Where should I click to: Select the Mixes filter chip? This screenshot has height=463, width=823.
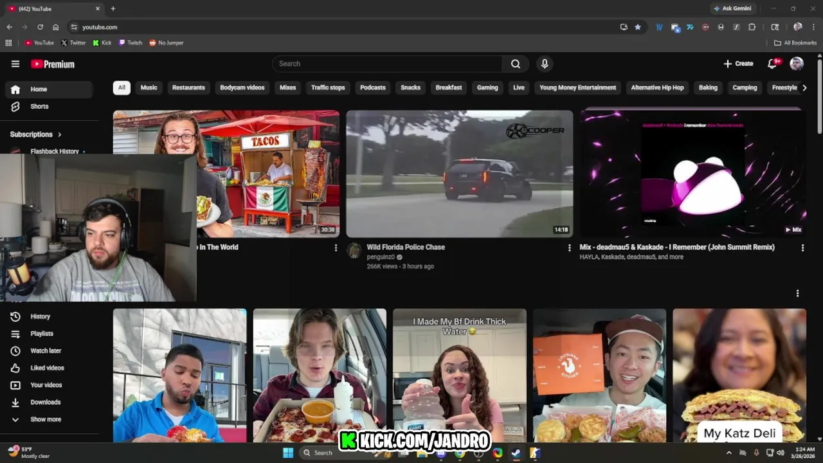[x=287, y=87]
